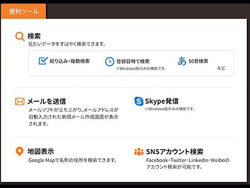Click Facebook・Twitter・LinkedIn・Weibo description text
This screenshot has height=188, width=250.
click(x=188, y=163)
